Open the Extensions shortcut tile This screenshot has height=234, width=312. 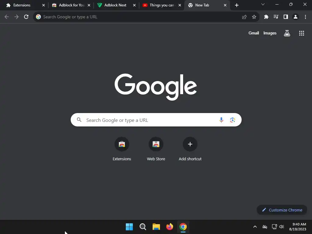tap(122, 149)
